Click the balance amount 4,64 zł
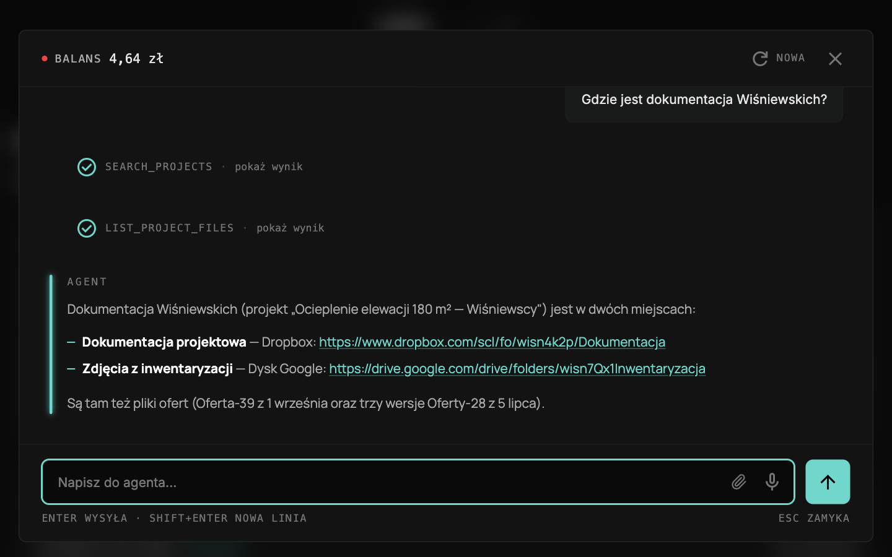Screen dimensions: 892x557 pos(136,59)
